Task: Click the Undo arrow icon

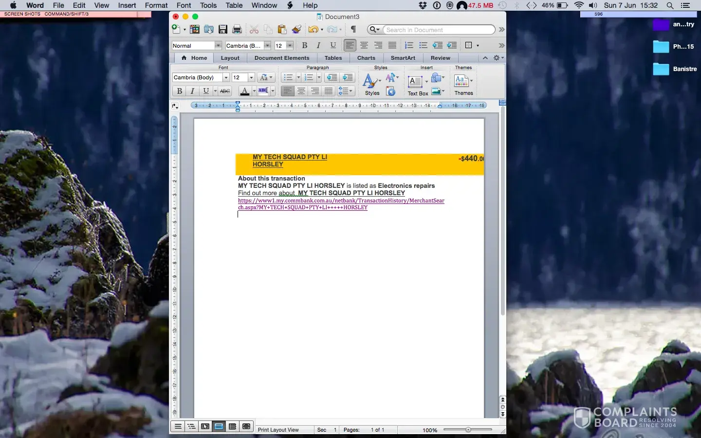Action: tap(313, 30)
